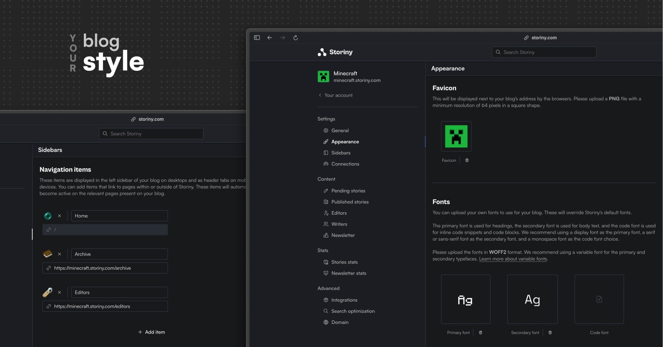Open Domain settings
The height and width of the screenshot is (347, 663).
coord(336,322)
